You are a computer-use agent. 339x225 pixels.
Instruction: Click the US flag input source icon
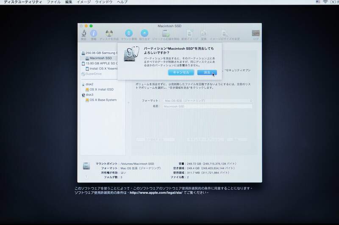(x=318, y=2)
